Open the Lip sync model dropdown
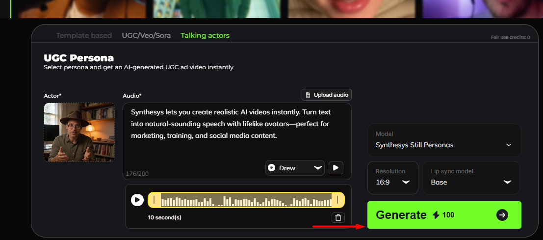Viewport: 543px width, 240px height. (471, 177)
